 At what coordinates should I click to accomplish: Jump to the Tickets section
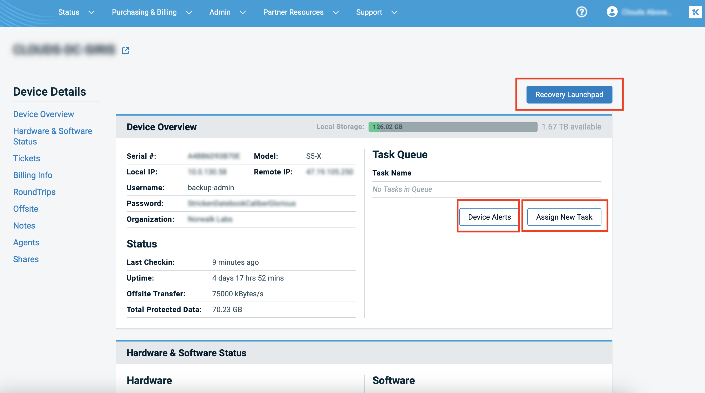pos(27,158)
